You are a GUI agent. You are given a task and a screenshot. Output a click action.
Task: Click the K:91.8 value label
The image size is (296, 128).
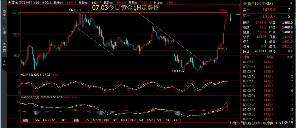tap(38, 75)
